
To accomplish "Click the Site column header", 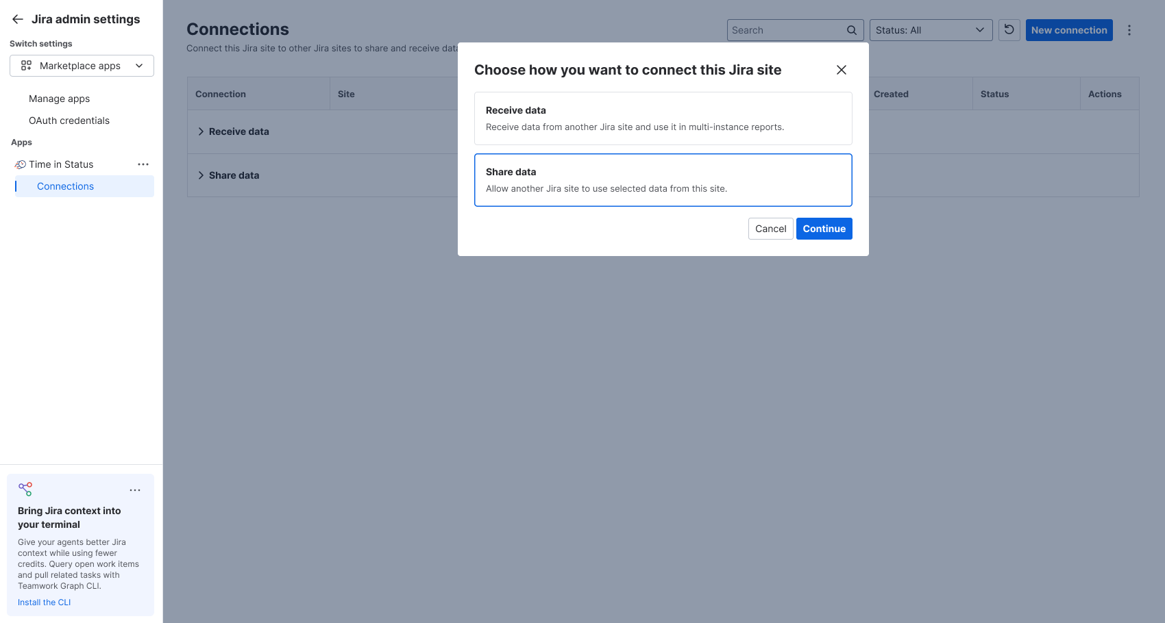I will click(x=346, y=94).
